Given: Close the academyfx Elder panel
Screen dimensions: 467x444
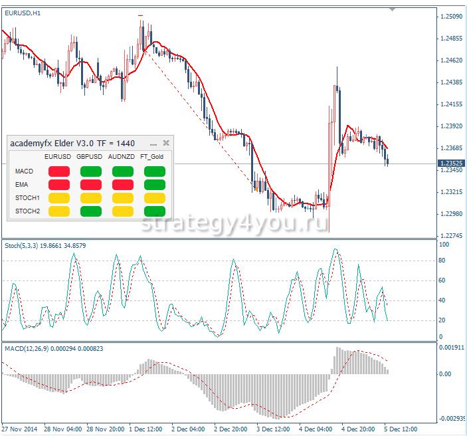Looking at the screenshot, I should click(x=166, y=143).
